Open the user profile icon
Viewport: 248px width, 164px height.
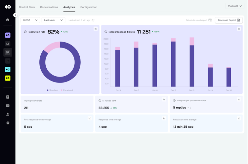point(8,114)
